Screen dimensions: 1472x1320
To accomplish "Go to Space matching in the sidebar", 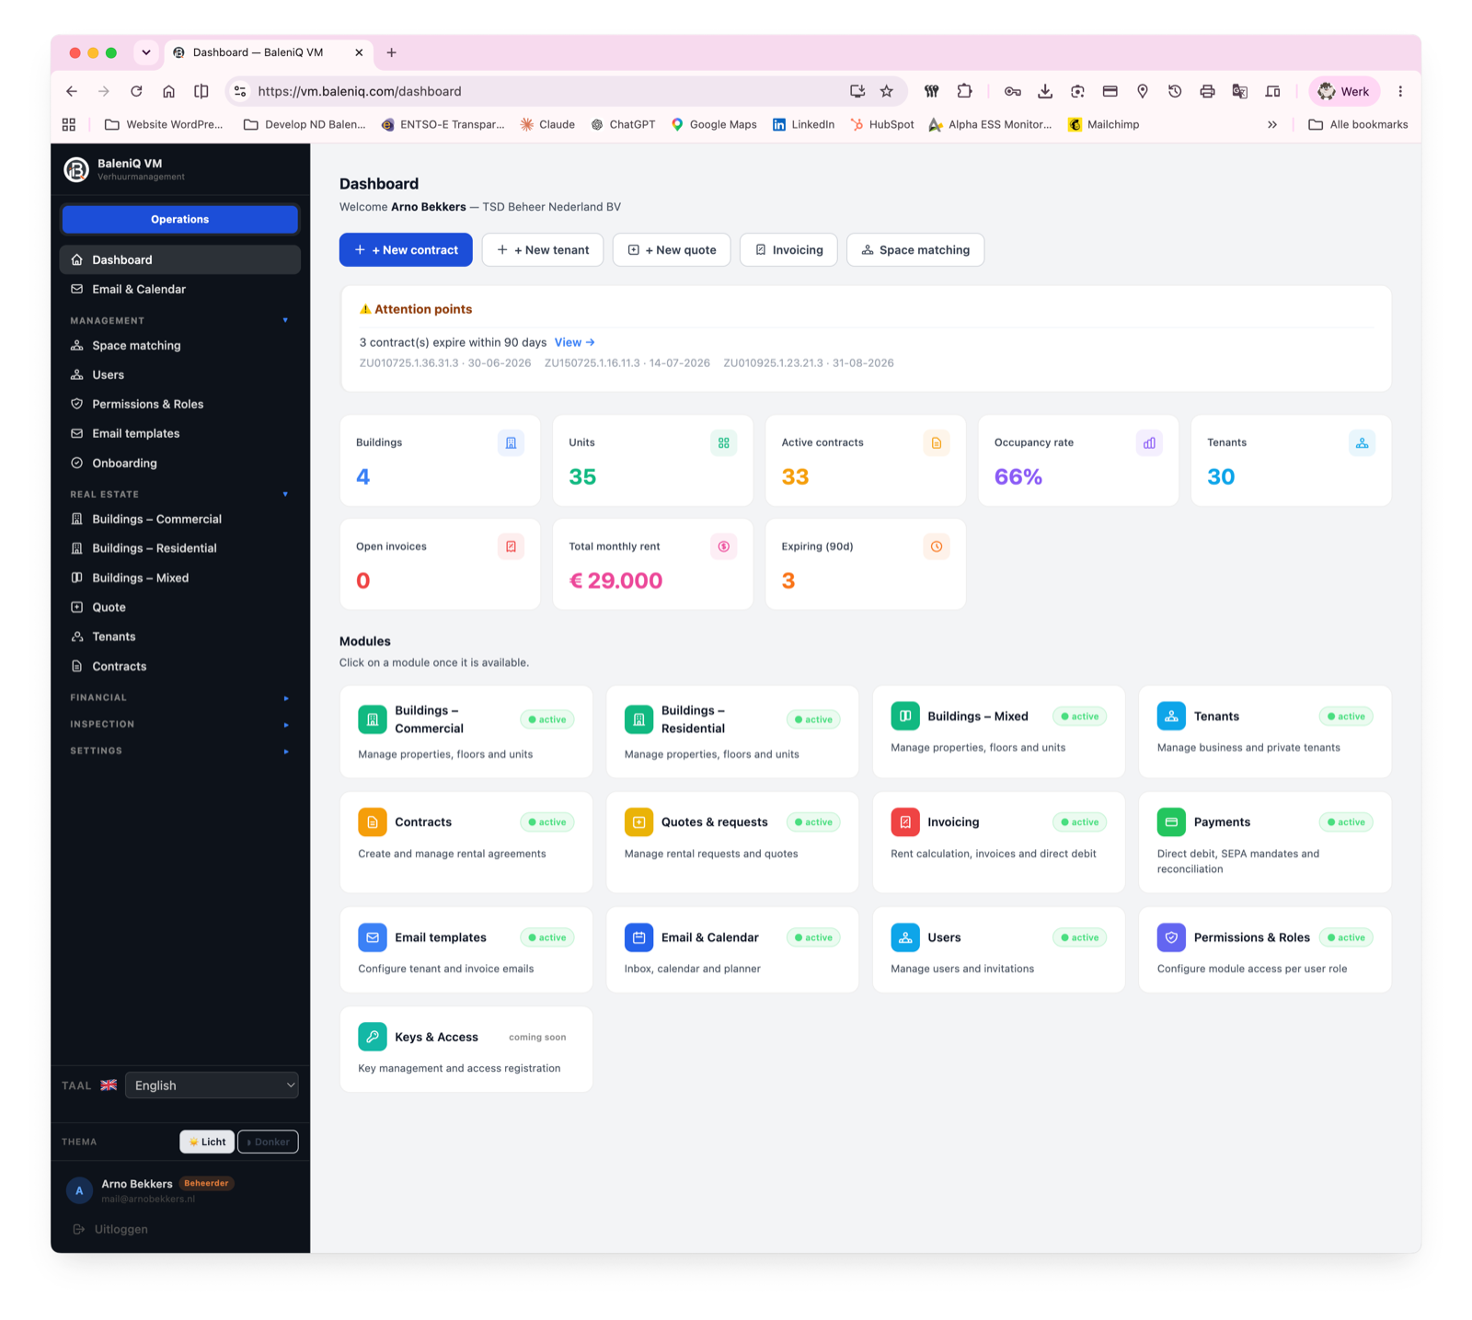I will 180,346.
